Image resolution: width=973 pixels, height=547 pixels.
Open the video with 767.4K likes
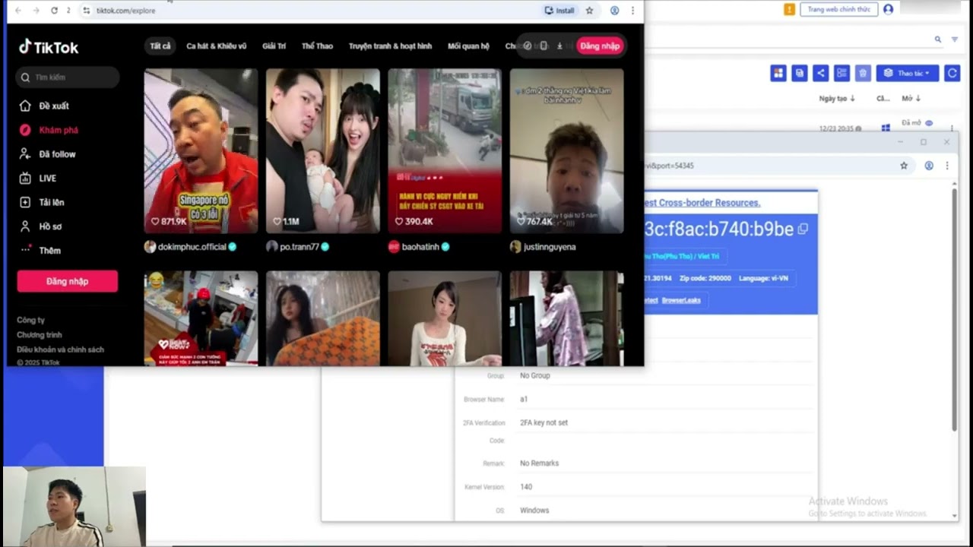pyautogui.click(x=566, y=150)
